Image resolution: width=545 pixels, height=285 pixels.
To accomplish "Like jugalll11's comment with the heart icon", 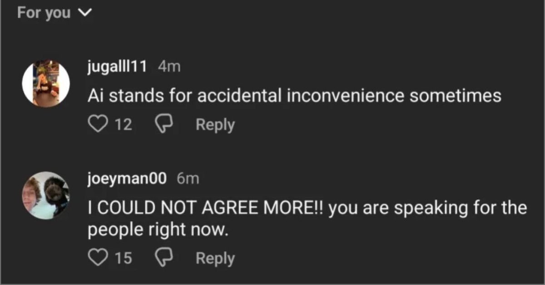I will 96,124.
